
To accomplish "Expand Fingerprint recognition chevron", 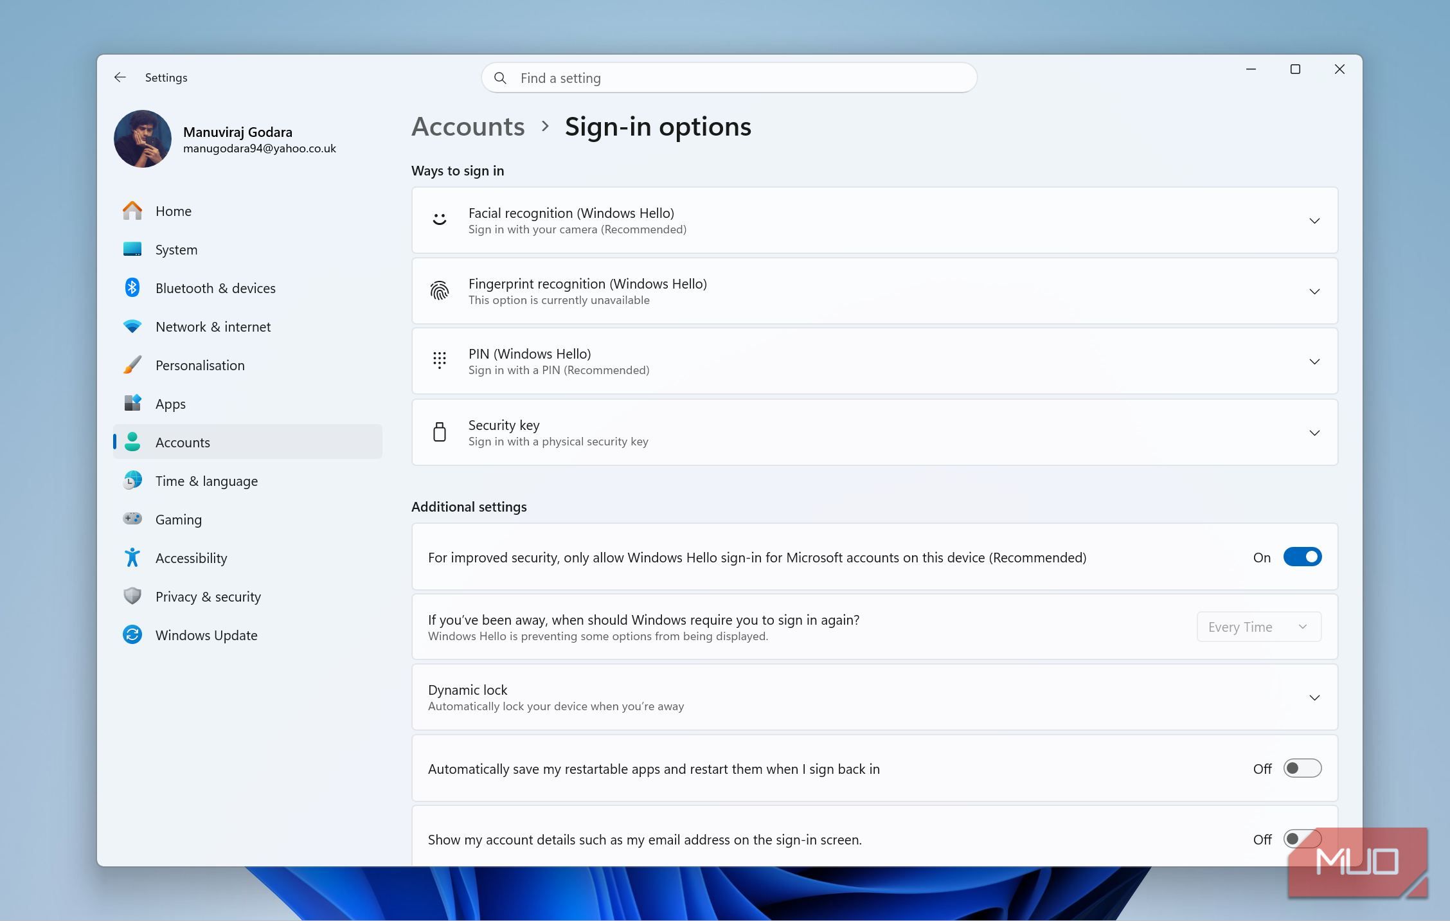I will point(1314,291).
